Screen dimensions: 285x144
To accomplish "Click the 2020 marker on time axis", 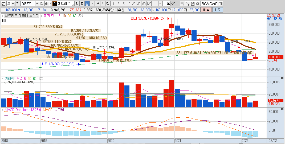I will pyautogui.click(x=111, y=141).
